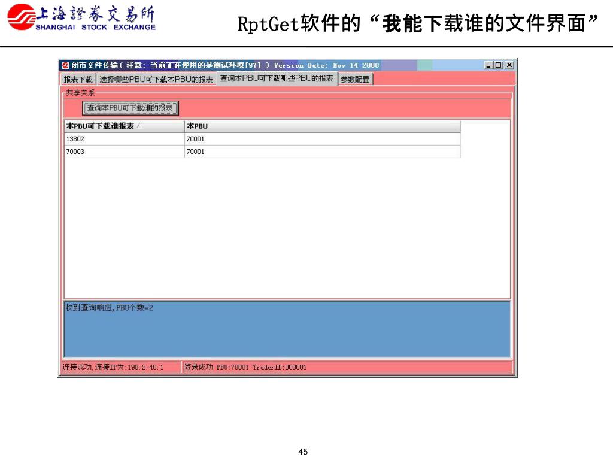Viewport: 613px width, 460px height.
Task: Select the cell with PBU 13802
Action: click(124, 139)
